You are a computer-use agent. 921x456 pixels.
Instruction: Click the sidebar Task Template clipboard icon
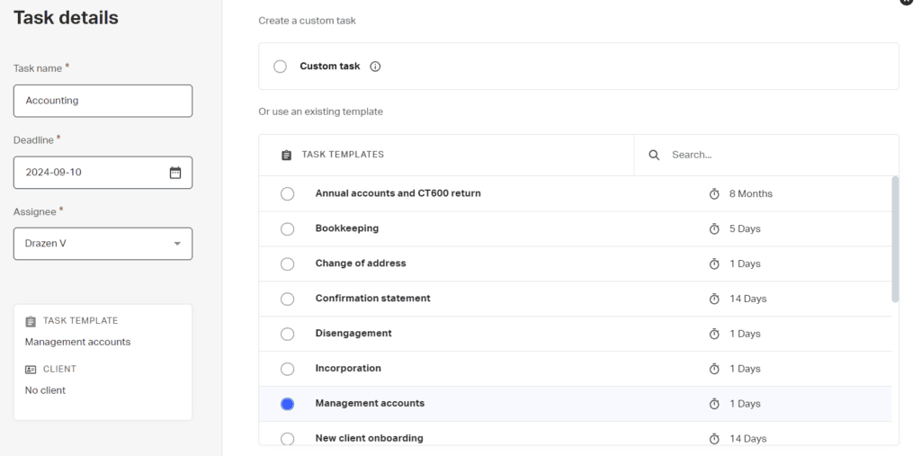[31, 321]
